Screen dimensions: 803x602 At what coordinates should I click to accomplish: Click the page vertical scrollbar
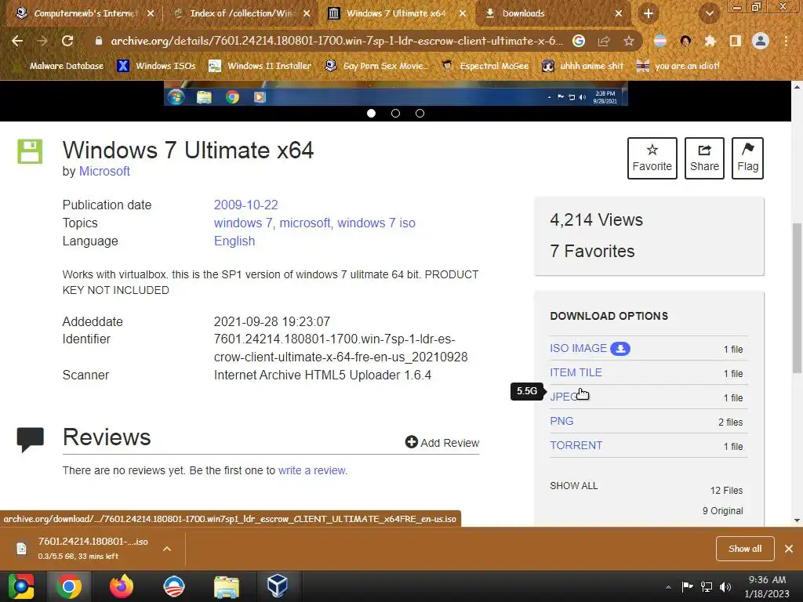(797, 299)
